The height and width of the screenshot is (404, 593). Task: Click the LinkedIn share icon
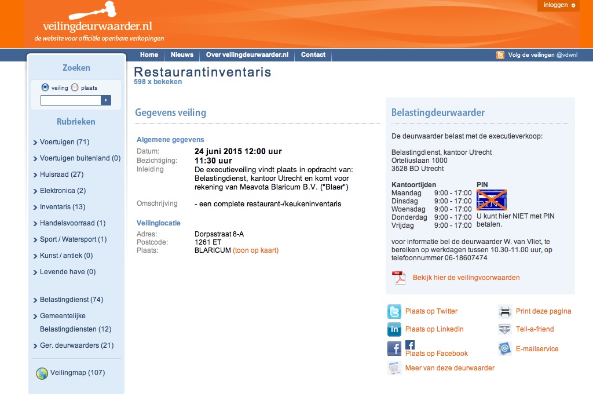coord(394,330)
